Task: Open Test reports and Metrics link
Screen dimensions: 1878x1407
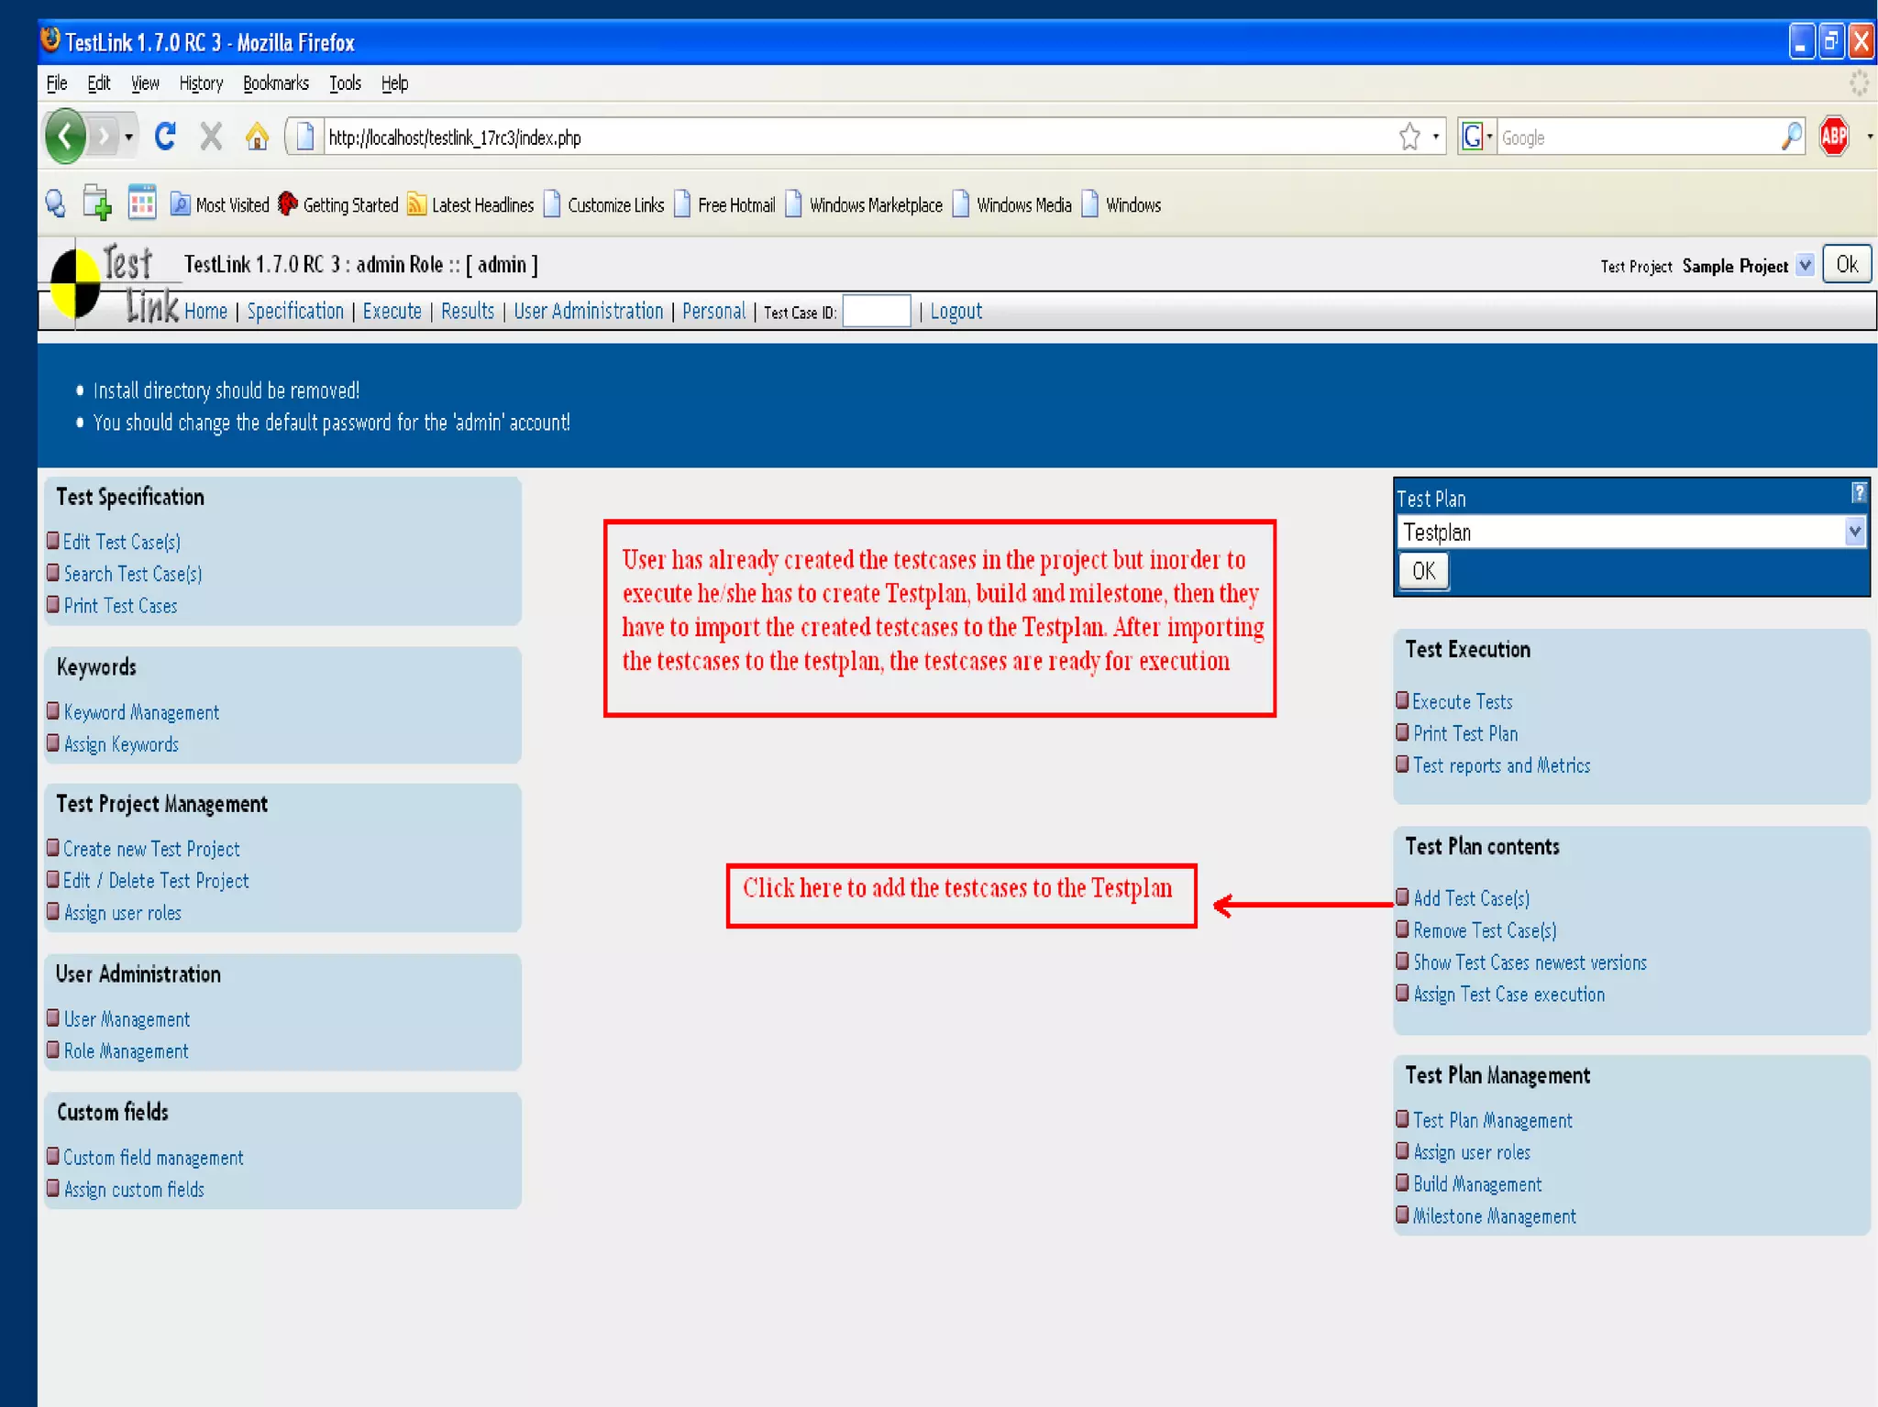Action: (1501, 765)
